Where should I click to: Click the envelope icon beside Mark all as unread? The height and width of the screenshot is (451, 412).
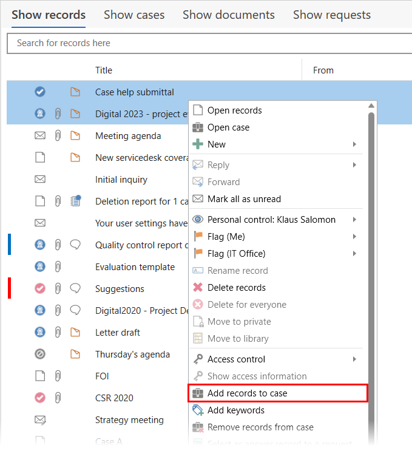198,198
